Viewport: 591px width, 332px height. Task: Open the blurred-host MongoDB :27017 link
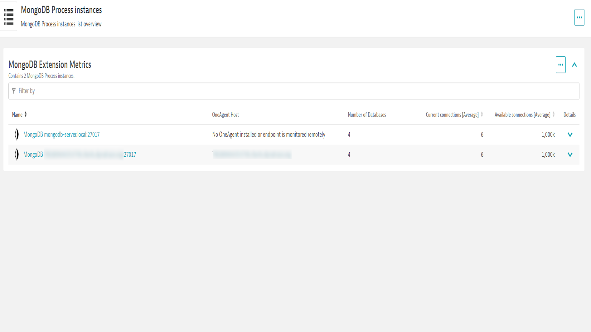click(x=80, y=154)
